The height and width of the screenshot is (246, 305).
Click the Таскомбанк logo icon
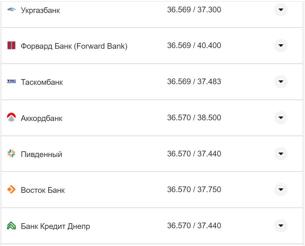coord(11,82)
